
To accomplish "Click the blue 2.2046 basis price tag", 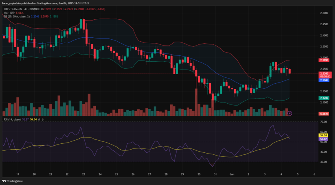I will coord(324,80).
